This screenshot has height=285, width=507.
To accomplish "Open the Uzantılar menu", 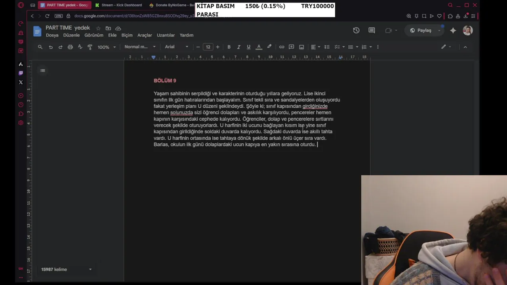I will pos(166,35).
